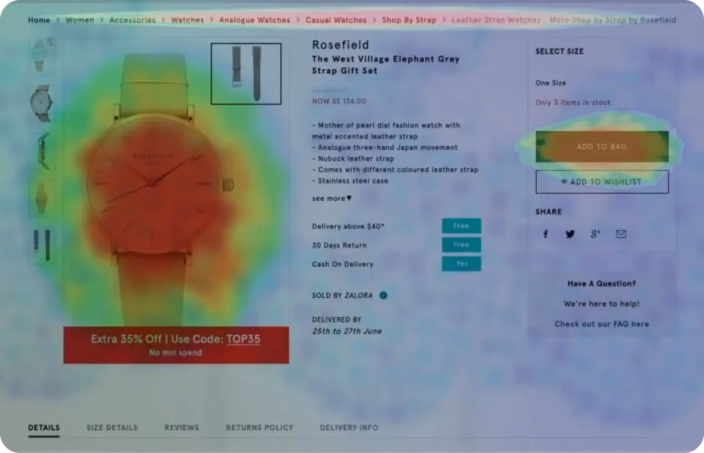
Task: Go to Analogue Watches breadcrumb
Action: click(255, 20)
